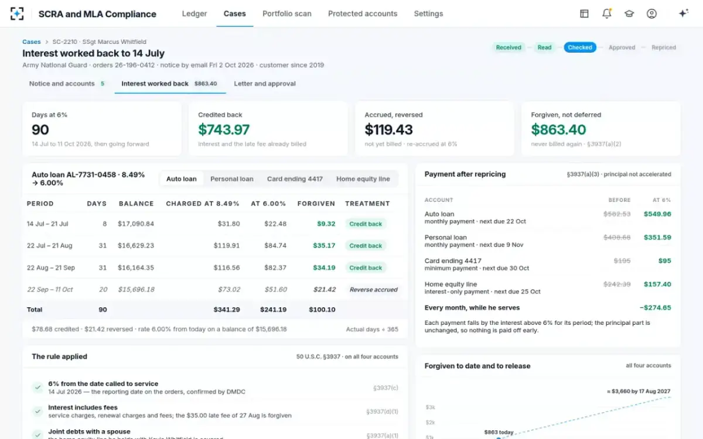Open the Portfolio scan section
The height and width of the screenshot is (439, 703).
point(287,13)
